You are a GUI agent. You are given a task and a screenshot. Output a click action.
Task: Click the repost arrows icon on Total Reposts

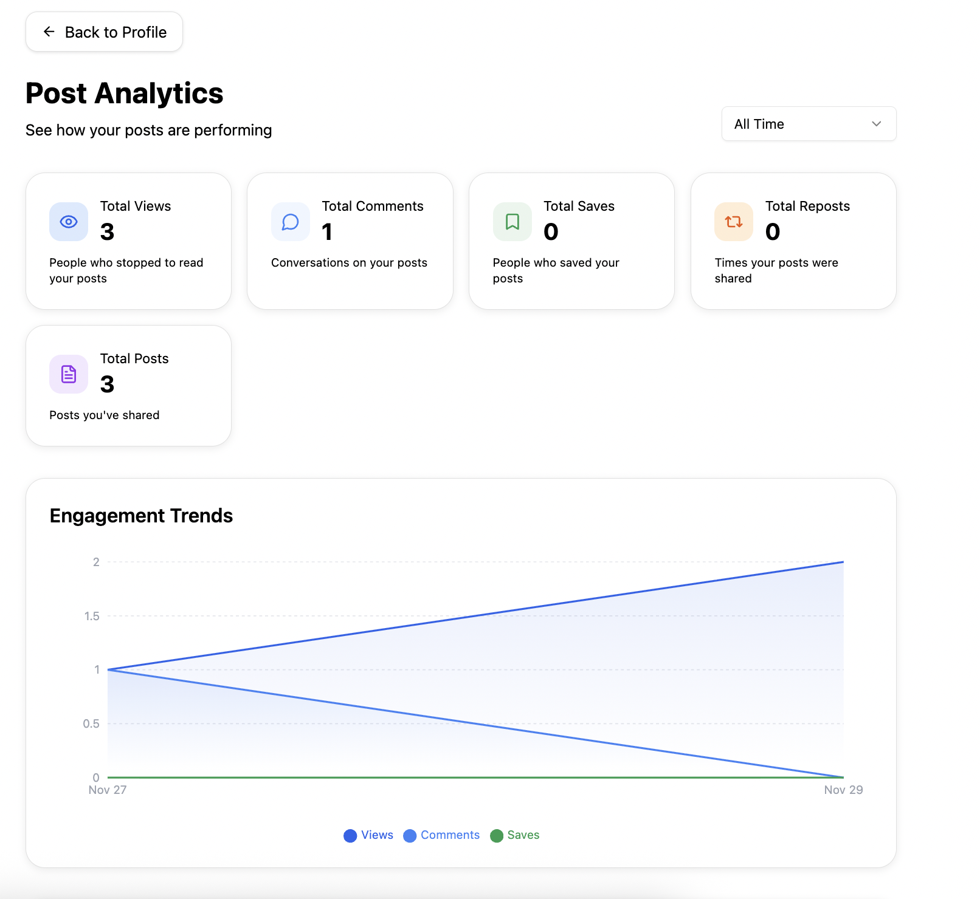coord(734,222)
